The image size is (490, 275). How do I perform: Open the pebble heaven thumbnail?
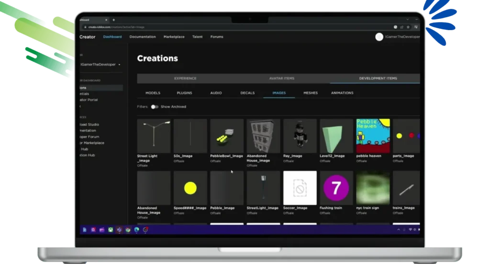tap(373, 136)
